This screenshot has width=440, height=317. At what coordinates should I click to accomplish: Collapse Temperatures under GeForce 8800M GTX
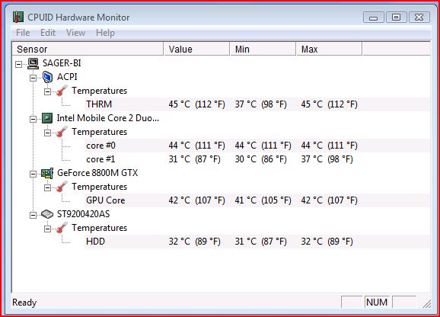click(x=48, y=188)
